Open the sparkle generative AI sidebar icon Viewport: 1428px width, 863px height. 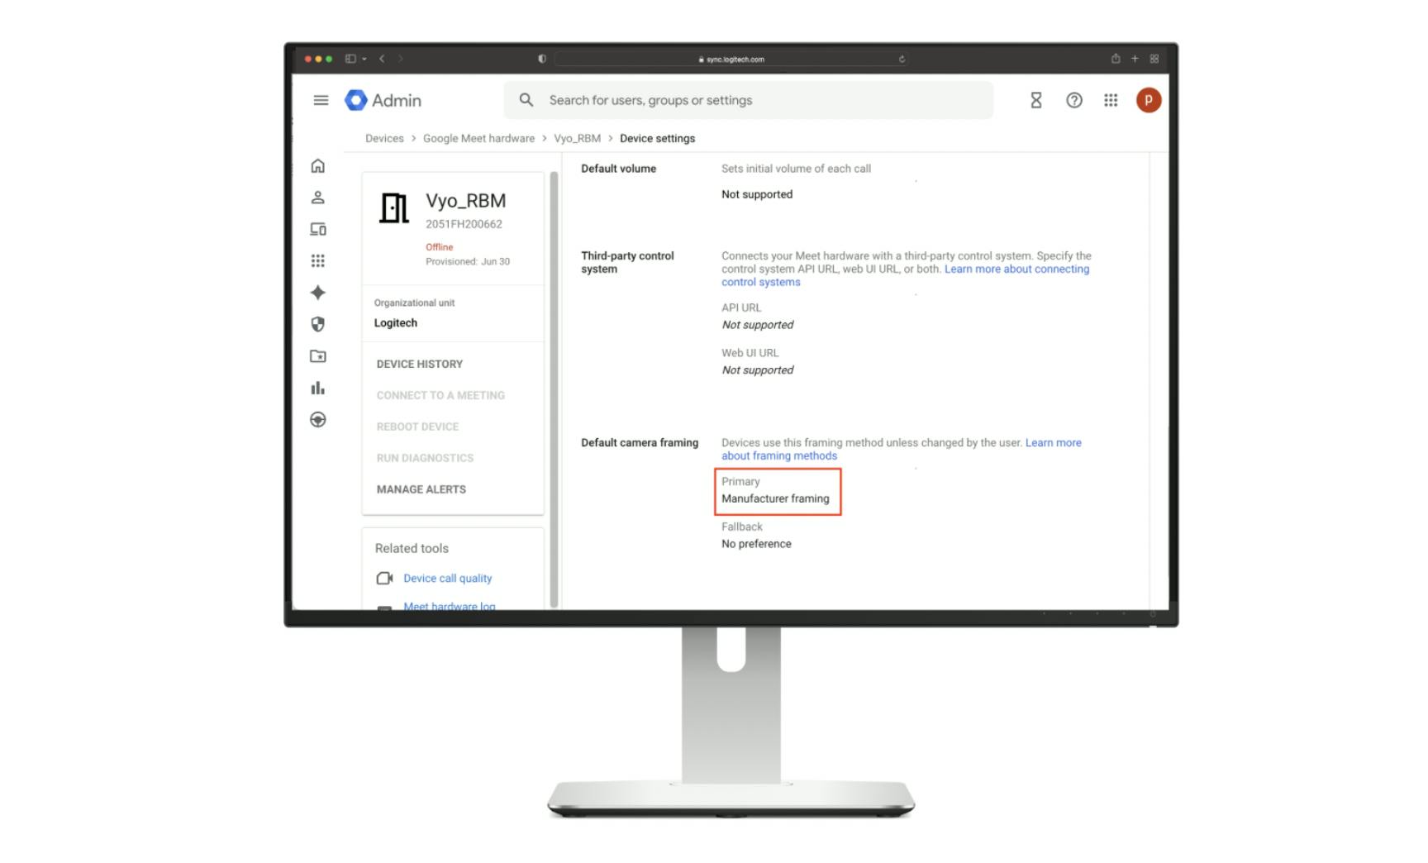coord(318,293)
